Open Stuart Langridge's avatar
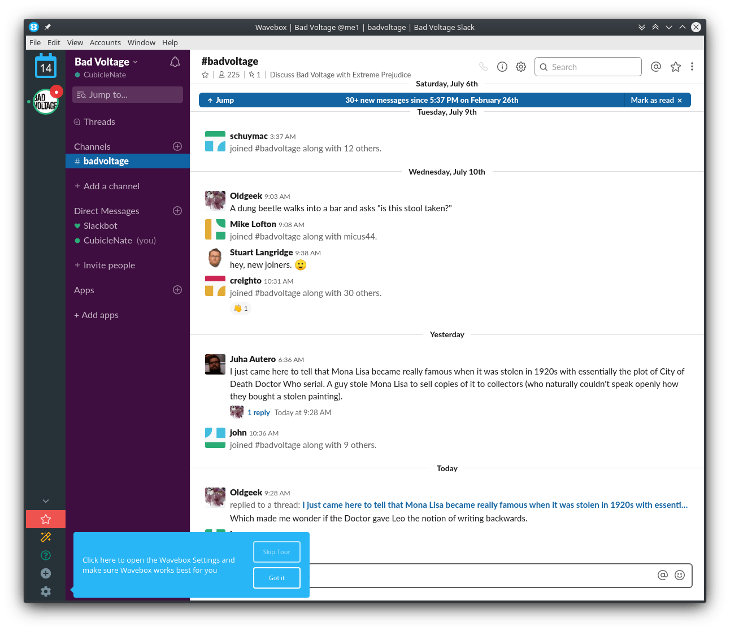730x631 pixels. 215,258
